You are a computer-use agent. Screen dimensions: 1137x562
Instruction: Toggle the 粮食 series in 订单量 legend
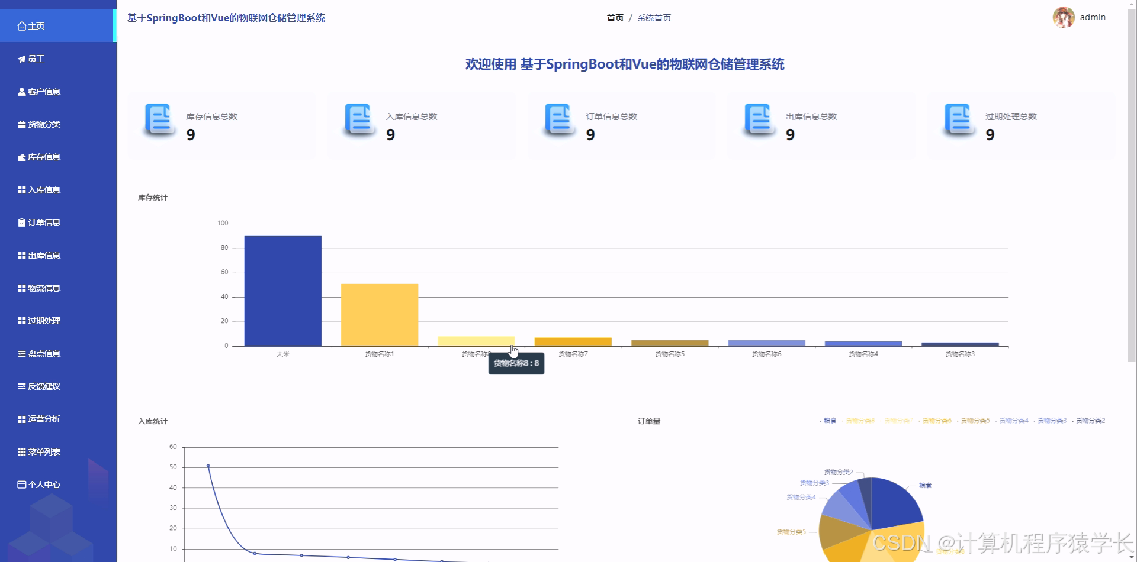tap(828, 421)
